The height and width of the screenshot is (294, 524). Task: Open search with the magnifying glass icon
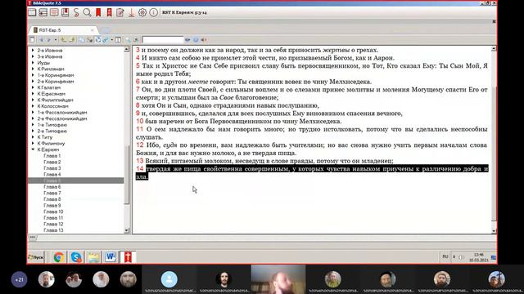pyautogui.click(x=88, y=13)
